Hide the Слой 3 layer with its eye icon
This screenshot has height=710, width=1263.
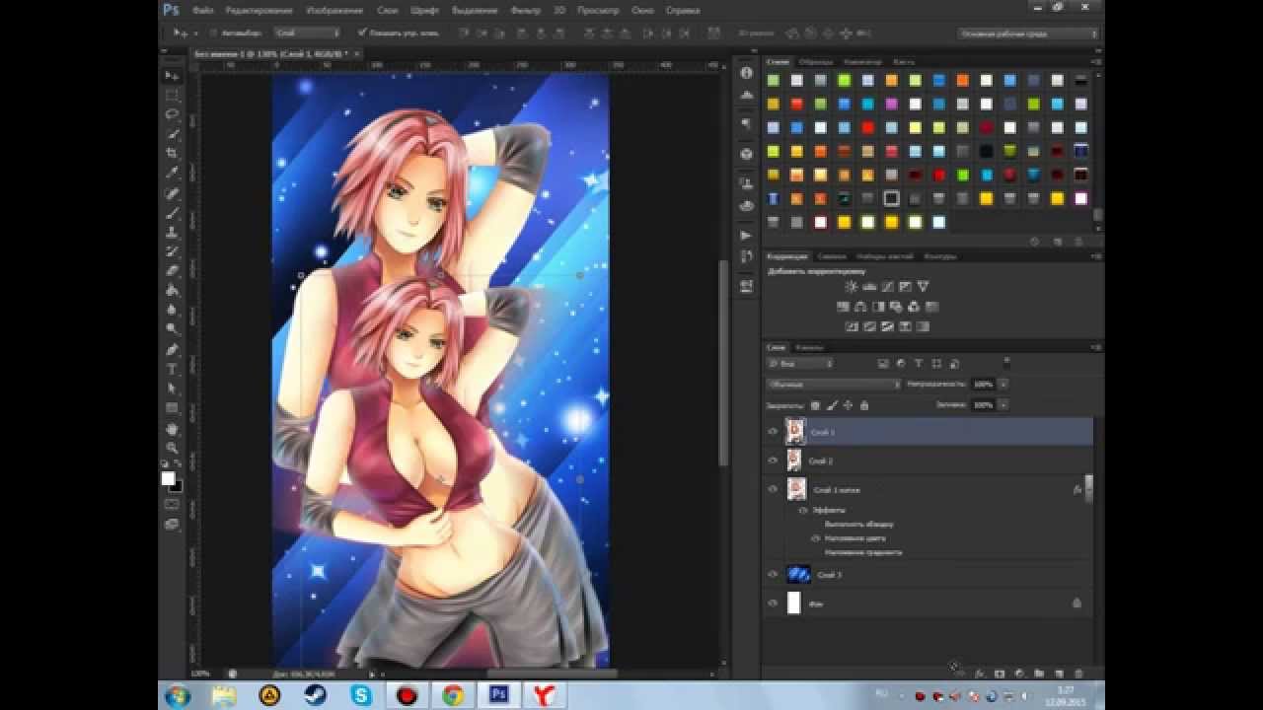[x=773, y=574]
